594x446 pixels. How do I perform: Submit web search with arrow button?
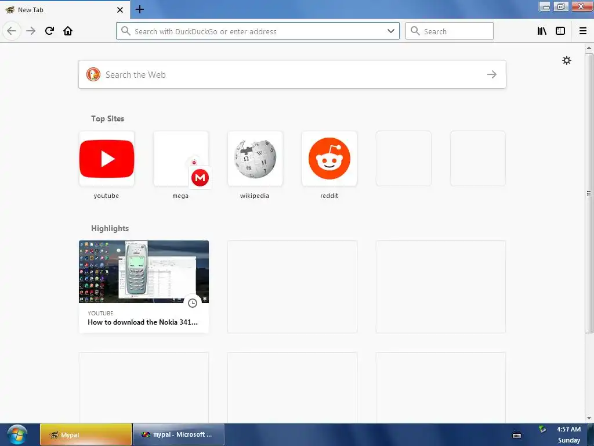(492, 74)
